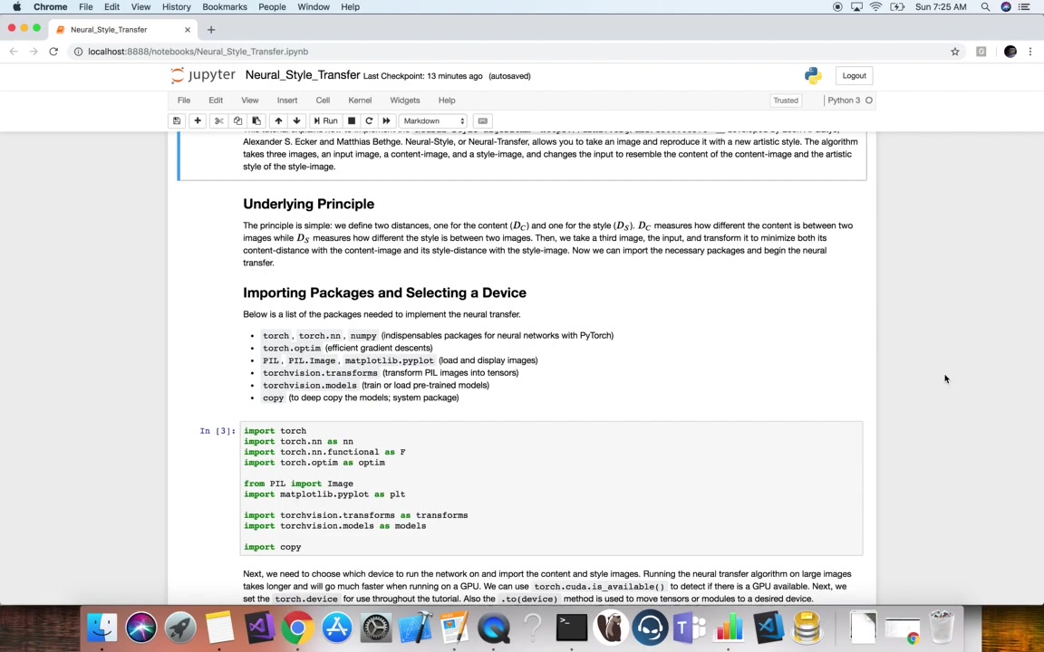1044x652 pixels.
Task: Click the Jupyter logo
Action: click(x=202, y=75)
